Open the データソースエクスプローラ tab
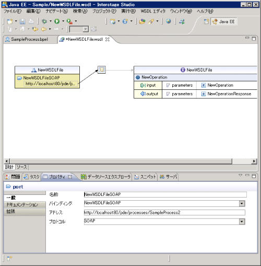Image resolution: width=261 pixels, height=266 pixels. [x=106, y=177]
